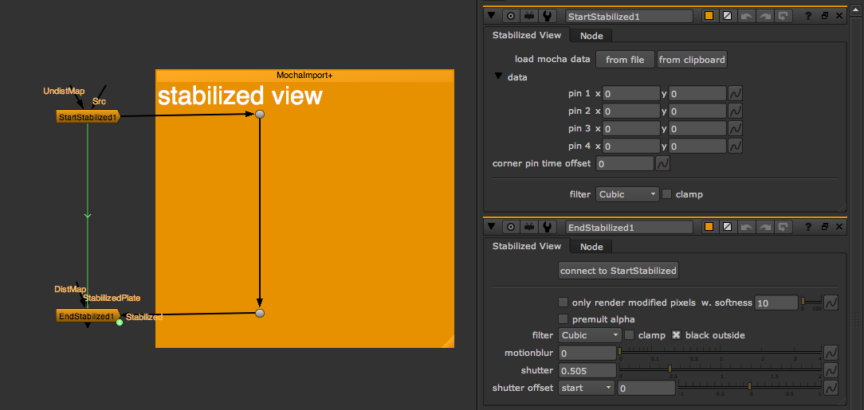
Task: Change StartStabilized1 gl color swatch
Action: pos(727,16)
